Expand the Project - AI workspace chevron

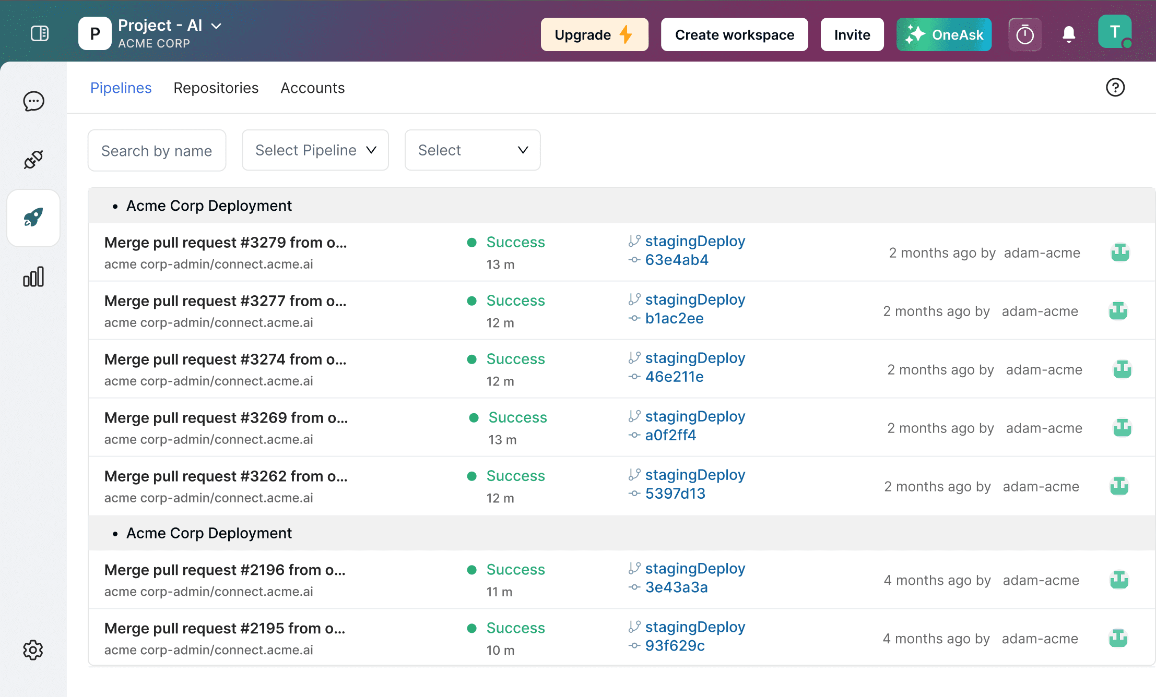tap(216, 26)
